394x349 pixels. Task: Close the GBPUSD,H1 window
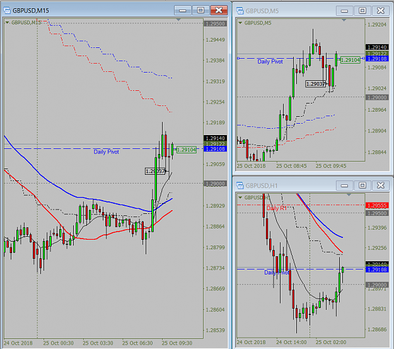(380, 186)
